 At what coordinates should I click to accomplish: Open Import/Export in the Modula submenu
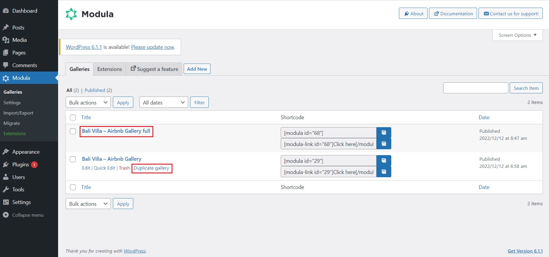tap(18, 113)
